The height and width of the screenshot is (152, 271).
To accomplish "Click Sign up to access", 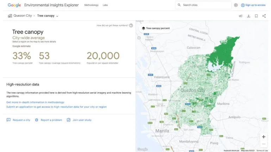I will (x=255, y=5).
